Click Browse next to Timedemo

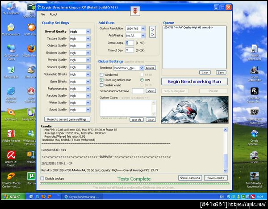151,68
